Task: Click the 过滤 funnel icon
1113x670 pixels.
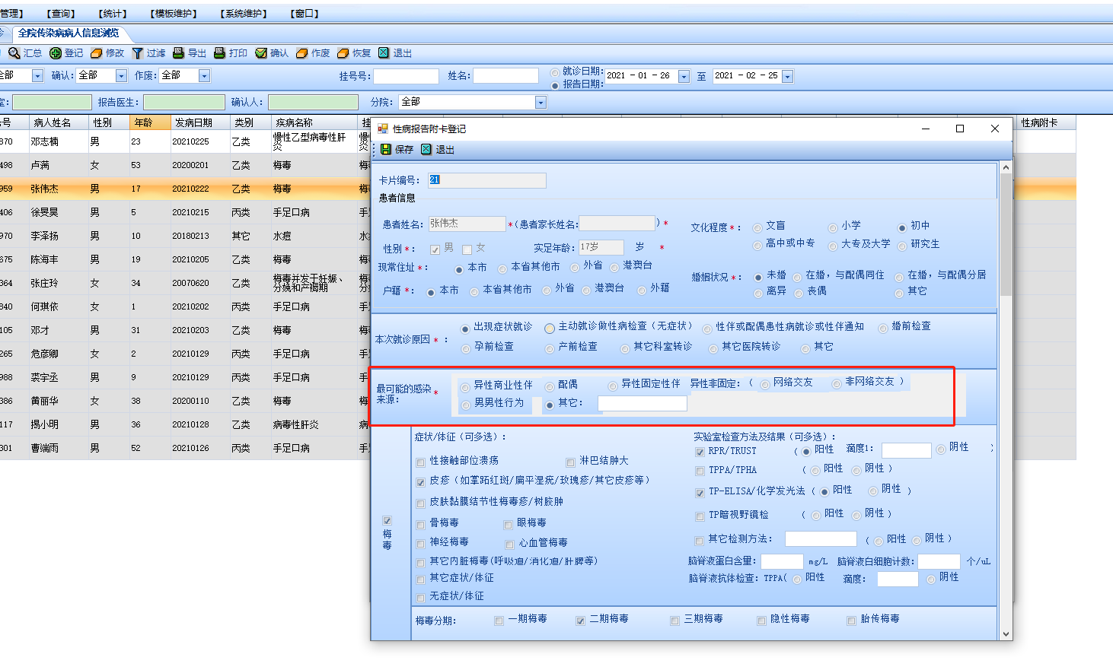Action: 138,53
